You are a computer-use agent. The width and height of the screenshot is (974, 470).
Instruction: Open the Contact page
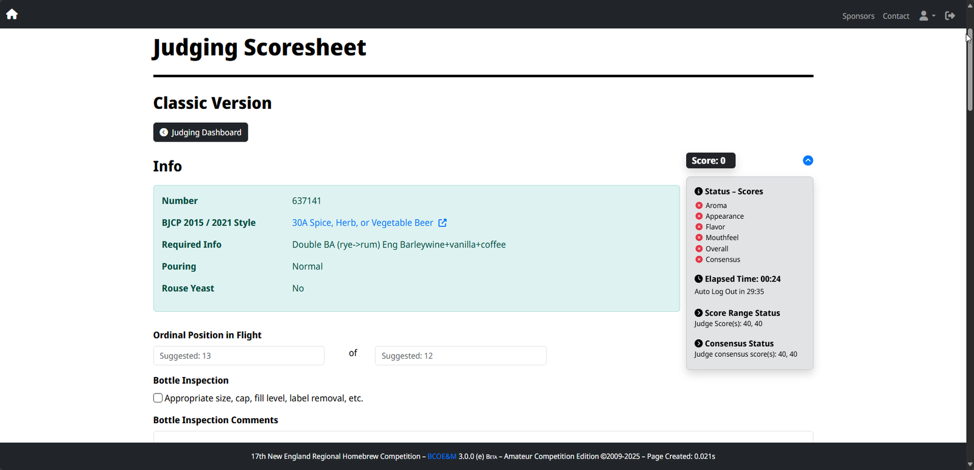895,16
